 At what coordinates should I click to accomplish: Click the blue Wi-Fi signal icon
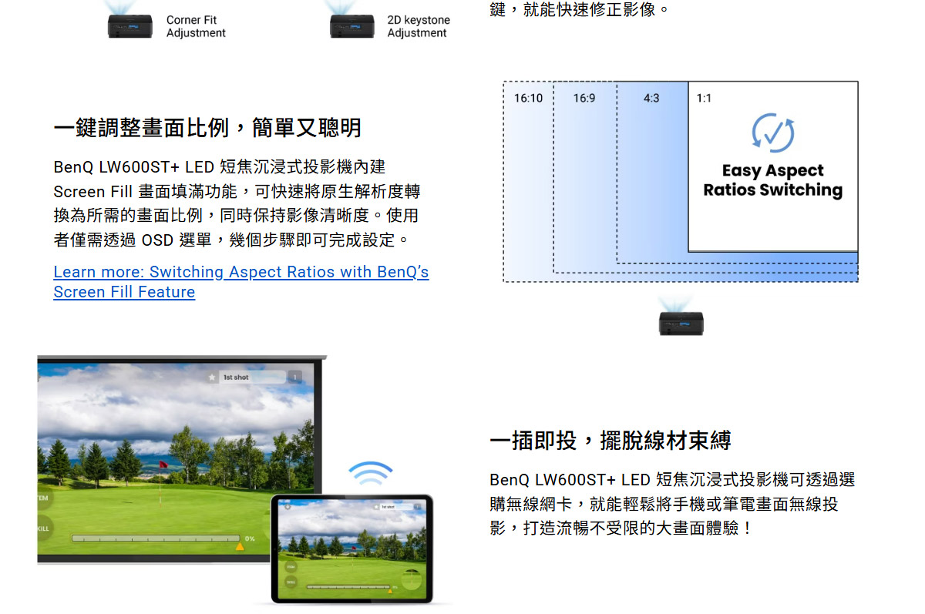(x=371, y=472)
